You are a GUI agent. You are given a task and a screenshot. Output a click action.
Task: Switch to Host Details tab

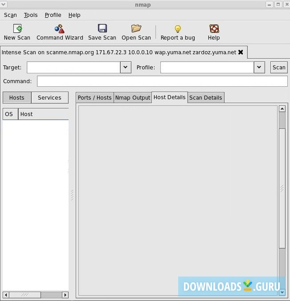170,97
